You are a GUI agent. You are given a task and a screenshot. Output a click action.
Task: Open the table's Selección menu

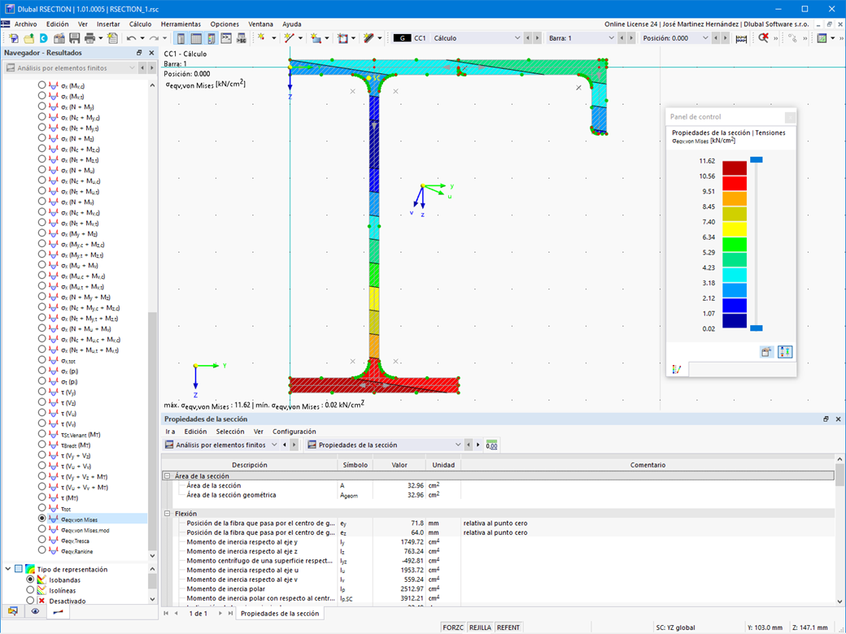230,432
